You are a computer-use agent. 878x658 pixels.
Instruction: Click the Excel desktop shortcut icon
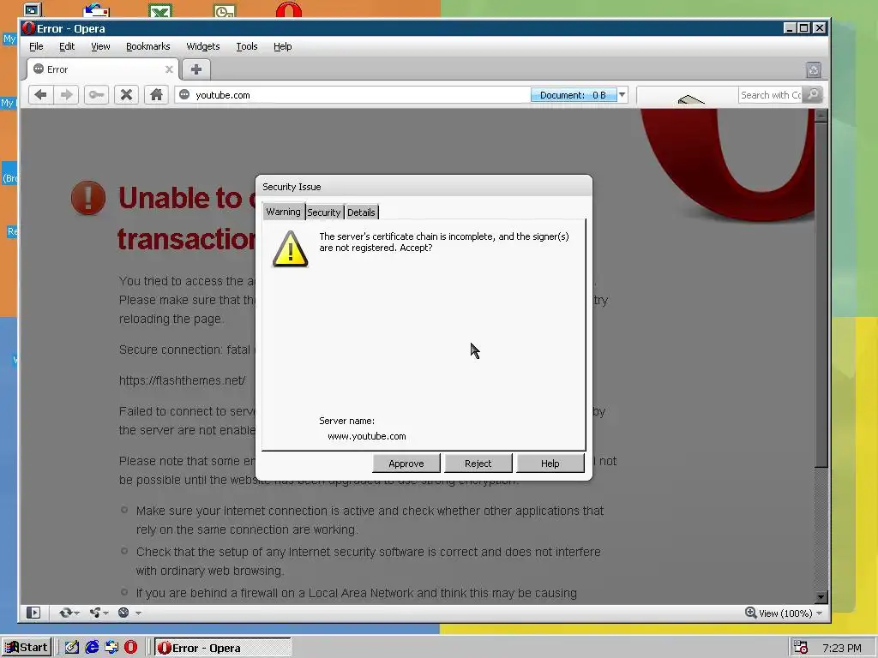[x=160, y=10]
